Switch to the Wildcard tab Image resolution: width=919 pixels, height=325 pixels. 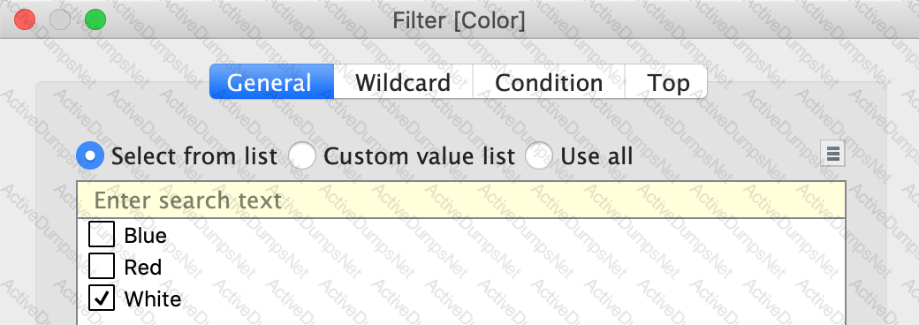pos(403,81)
